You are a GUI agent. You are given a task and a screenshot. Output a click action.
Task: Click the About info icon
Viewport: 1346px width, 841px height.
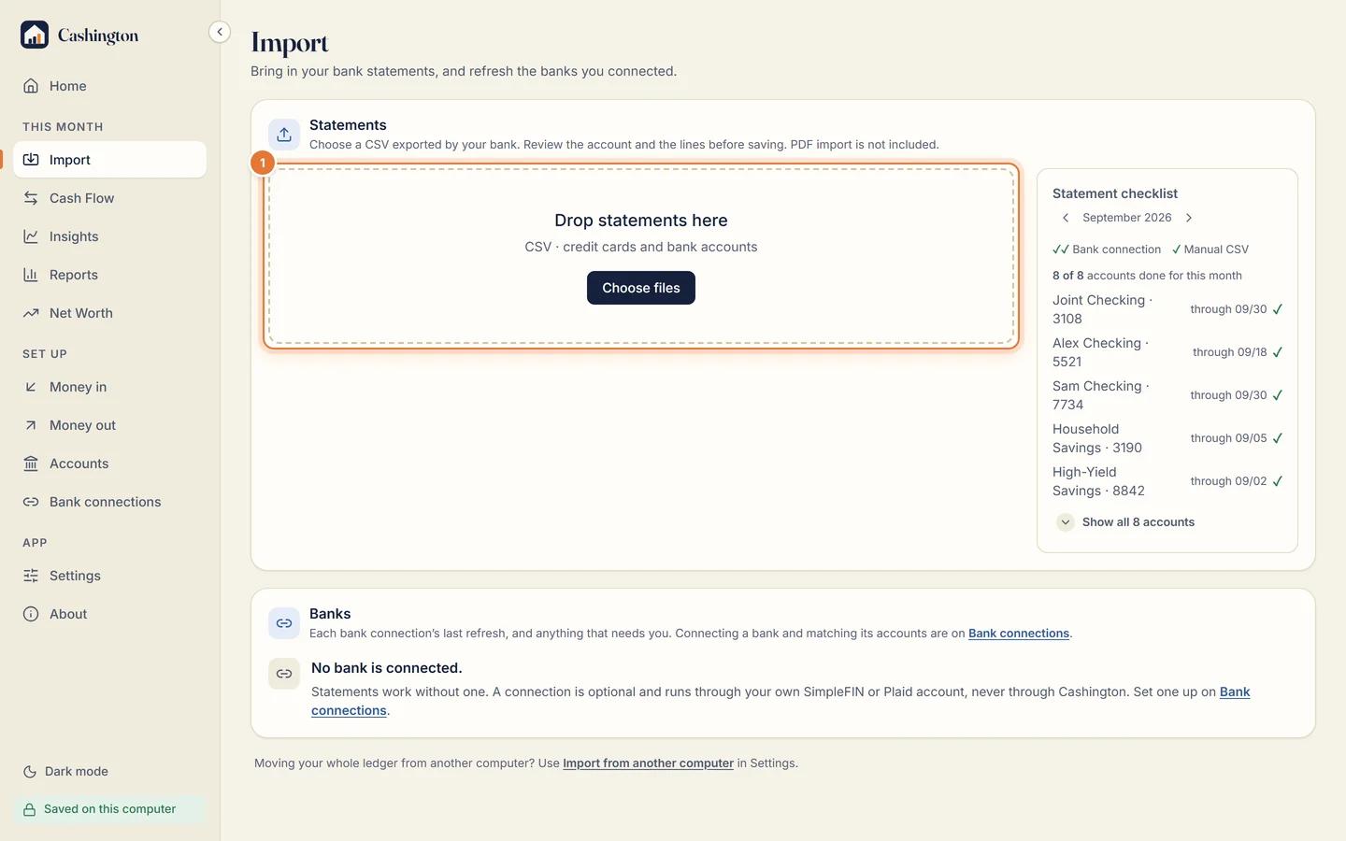[31, 614]
